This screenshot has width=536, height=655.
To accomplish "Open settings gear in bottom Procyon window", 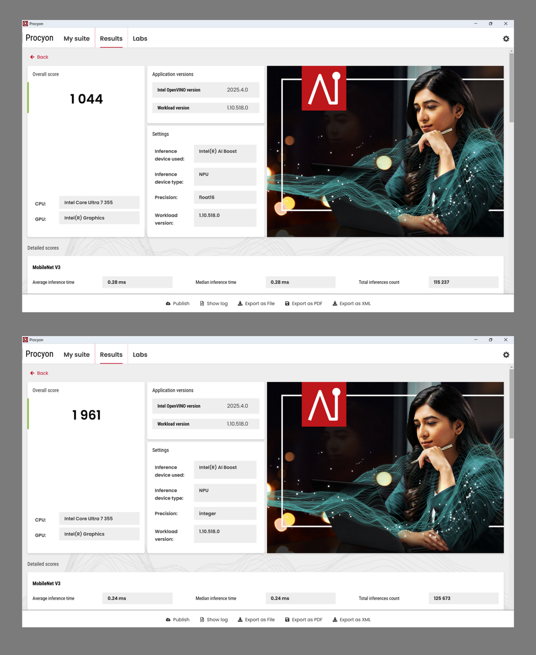I will (506, 355).
